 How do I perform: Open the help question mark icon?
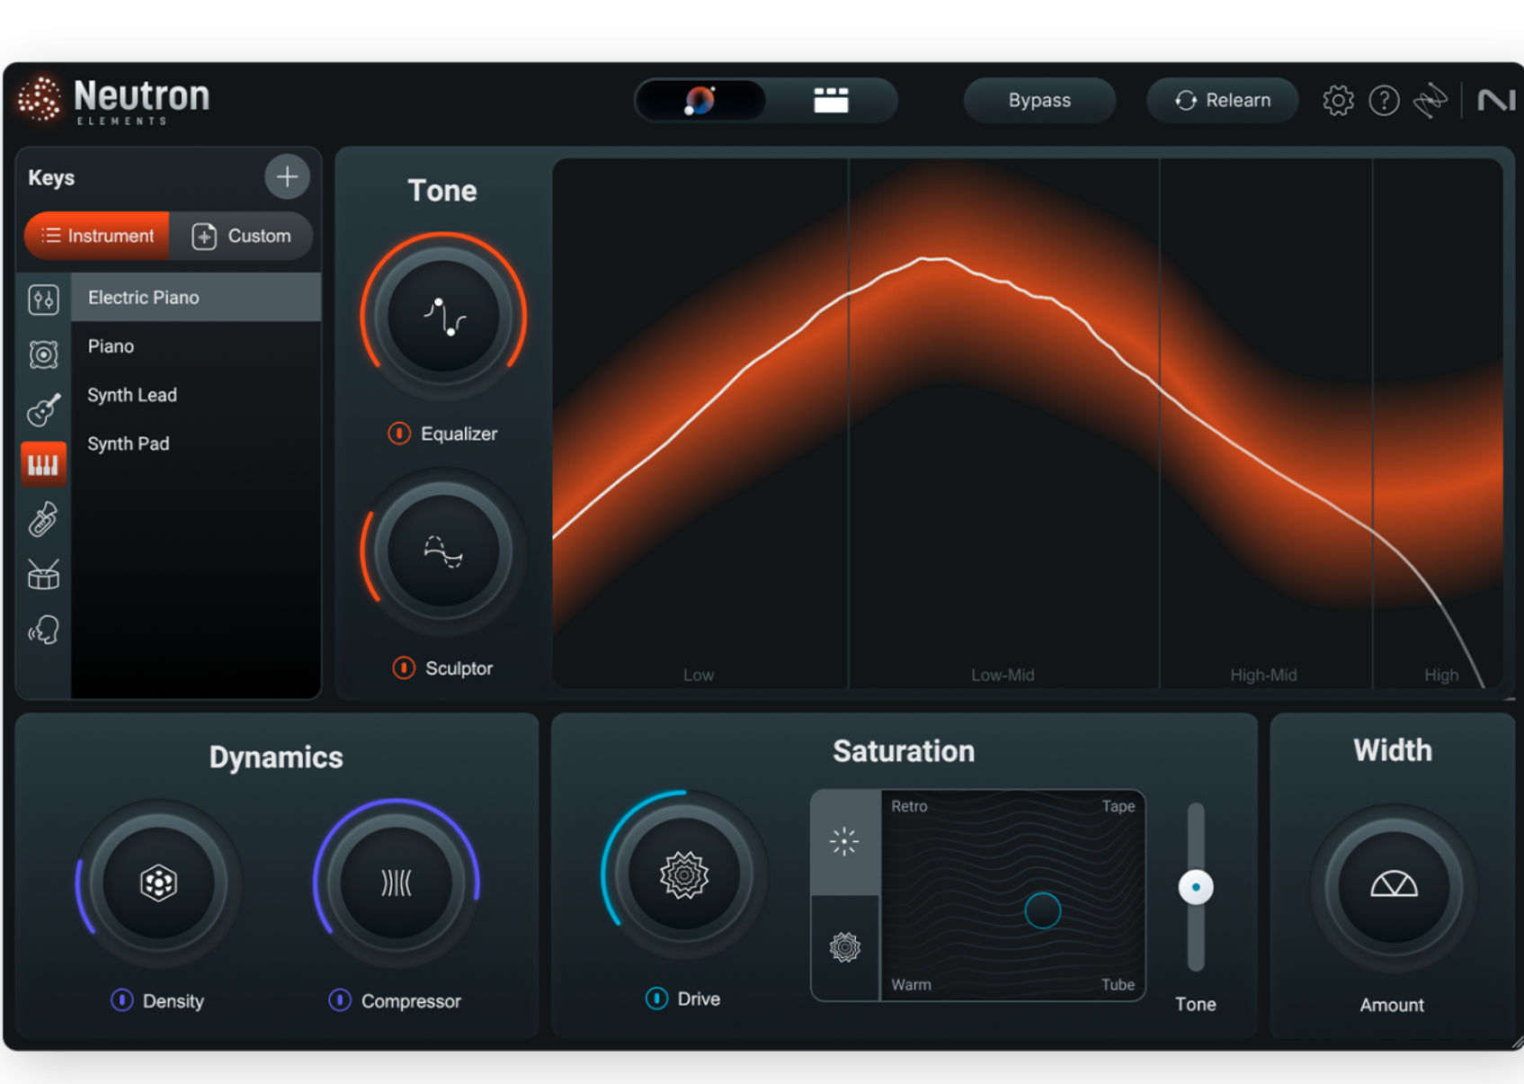point(1384,100)
